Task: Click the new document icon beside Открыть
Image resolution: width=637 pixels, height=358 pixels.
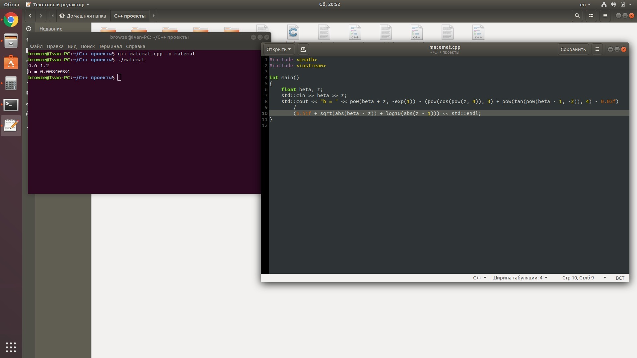Action: click(x=303, y=49)
